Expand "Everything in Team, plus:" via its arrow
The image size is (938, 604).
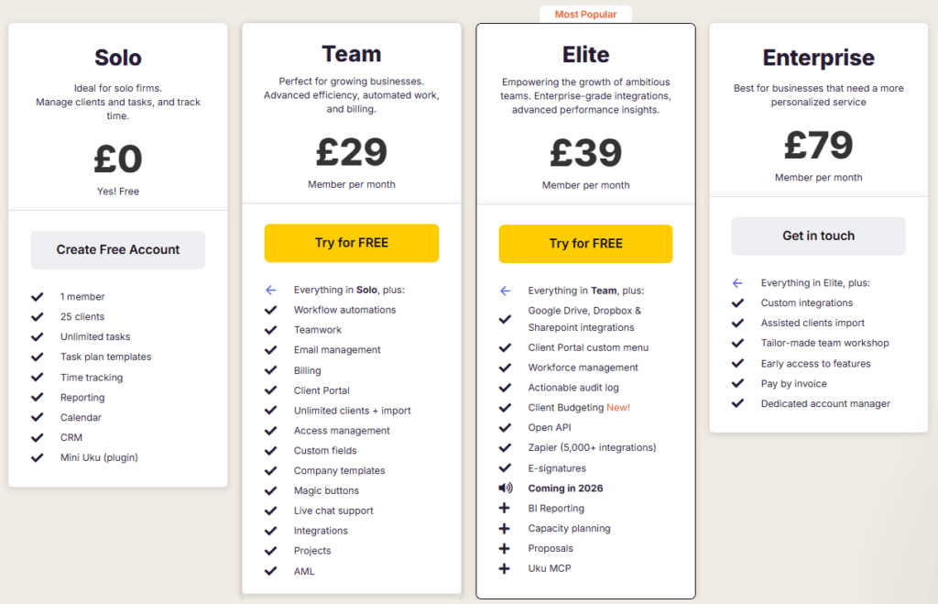[505, 291]
